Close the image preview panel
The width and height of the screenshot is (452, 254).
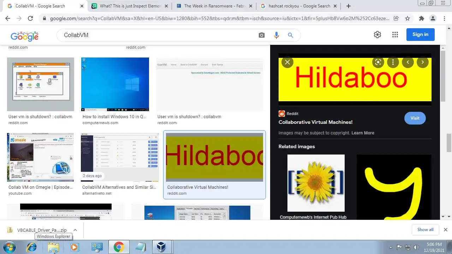click(x=287, y=62)
